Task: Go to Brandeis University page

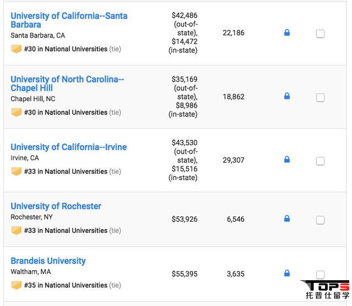Action: (48, 261)
